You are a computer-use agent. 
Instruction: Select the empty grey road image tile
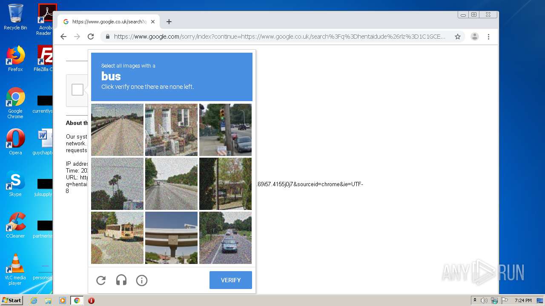(117, 130)
